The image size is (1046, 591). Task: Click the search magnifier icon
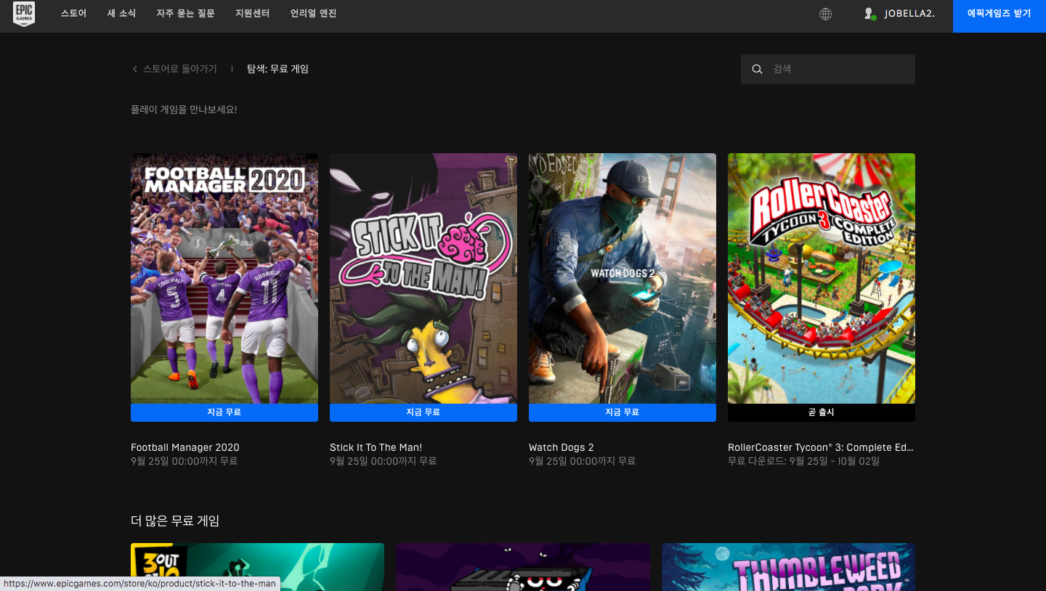click(x=757, y=69)
